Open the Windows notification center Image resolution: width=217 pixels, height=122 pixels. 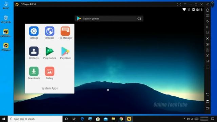[213, 119]
